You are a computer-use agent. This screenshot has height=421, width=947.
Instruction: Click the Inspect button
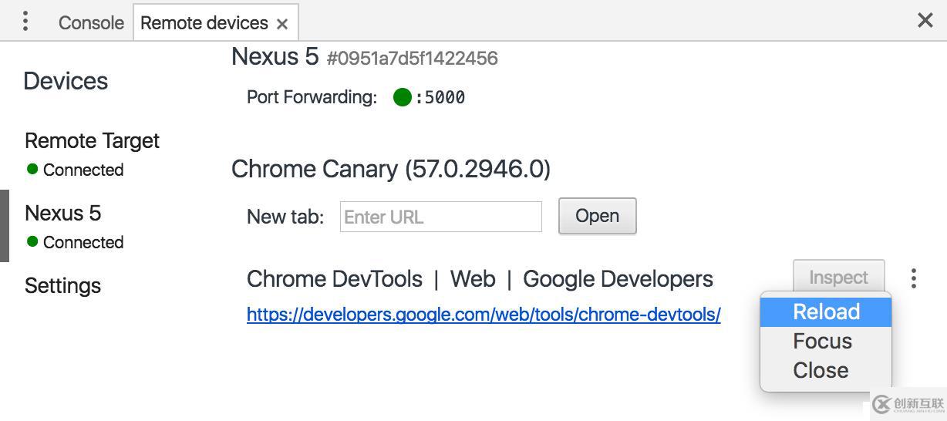[x=838, y=277]
